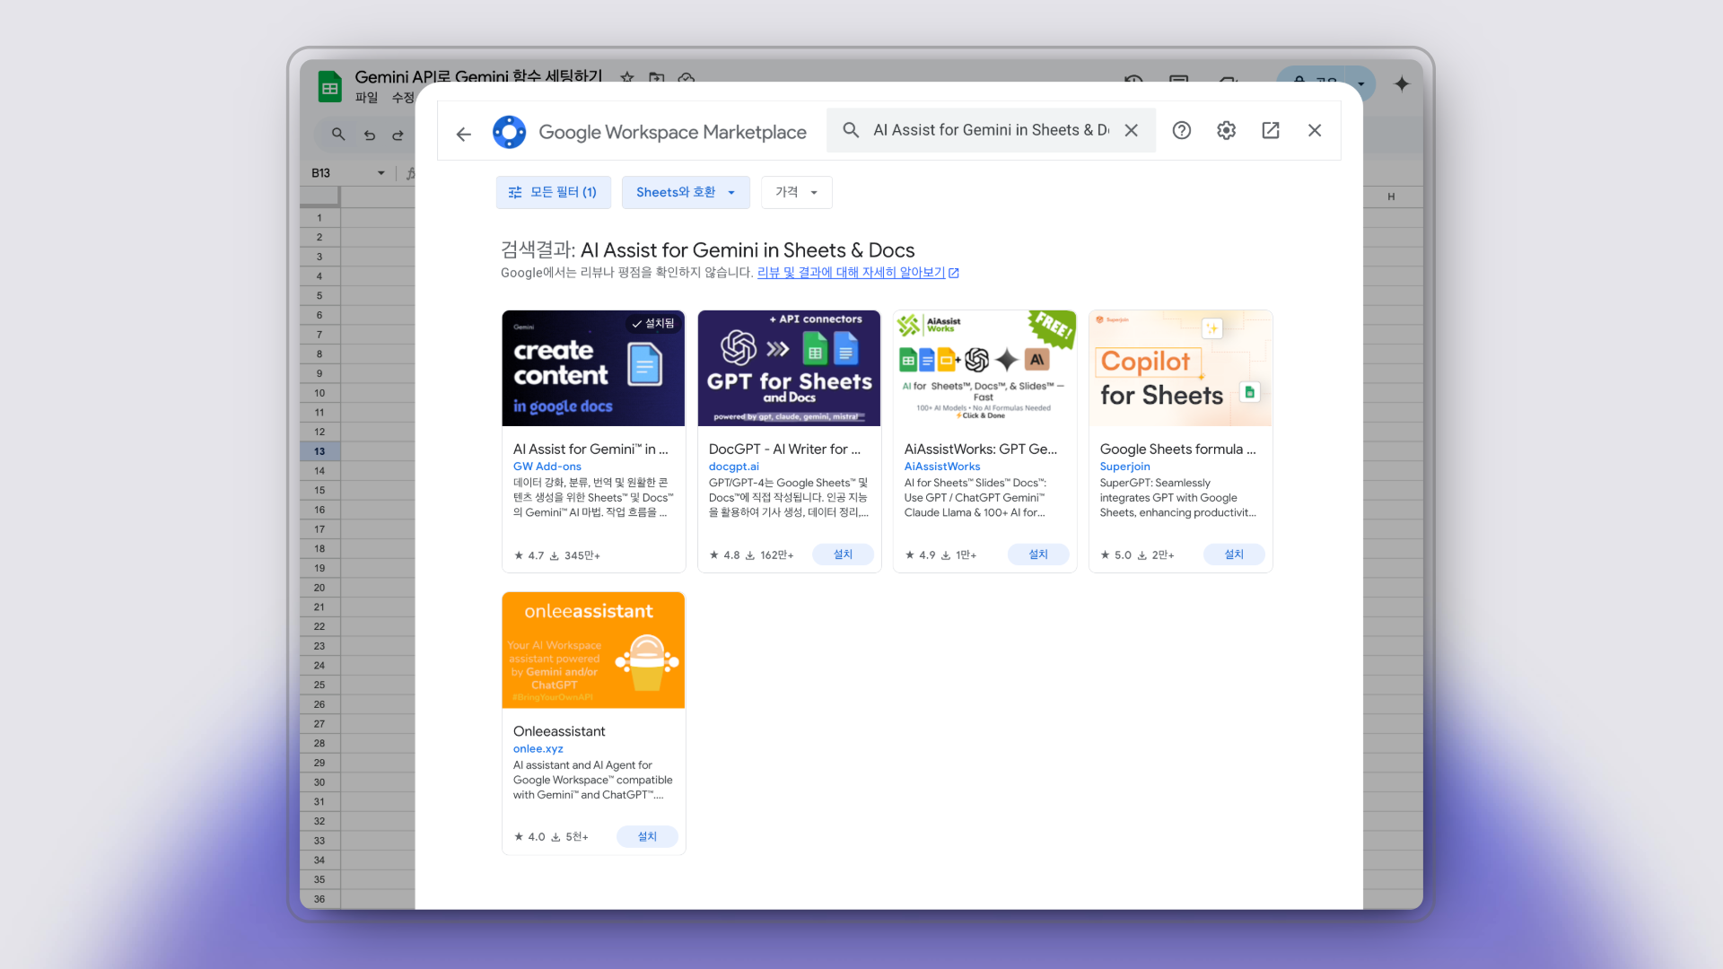Star the spreadsheet document
The image size is (1723, 969).
tap(627, 78)
